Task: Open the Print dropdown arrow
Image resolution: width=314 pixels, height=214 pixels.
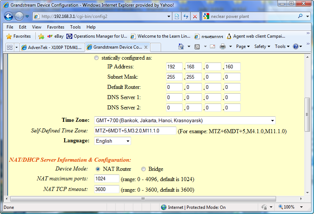Action: tap(230, 46)
